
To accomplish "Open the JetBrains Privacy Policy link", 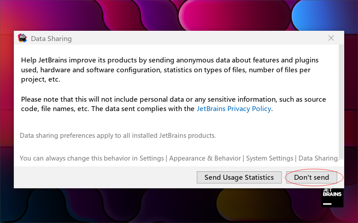I will 234,109.
